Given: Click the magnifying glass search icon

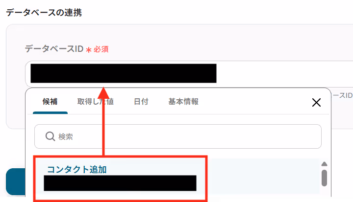Looking at the screenshot, I should pyautogui.click(x=50, y=136).
